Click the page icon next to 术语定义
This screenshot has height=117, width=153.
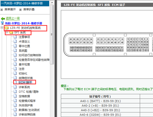click(x=15, y=41)
